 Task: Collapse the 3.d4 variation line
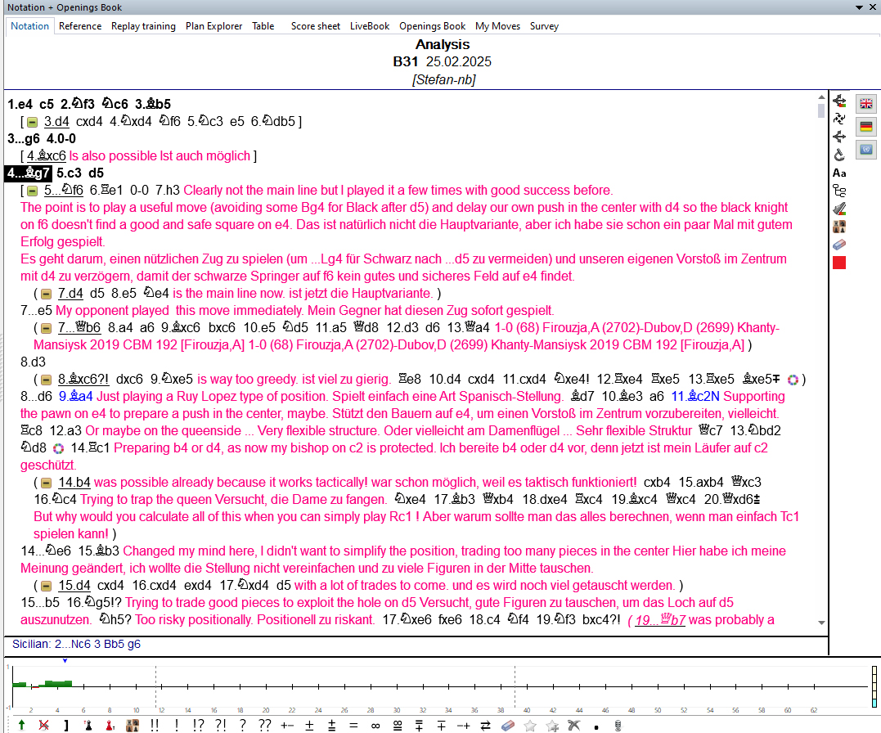[x=33, y=122]
